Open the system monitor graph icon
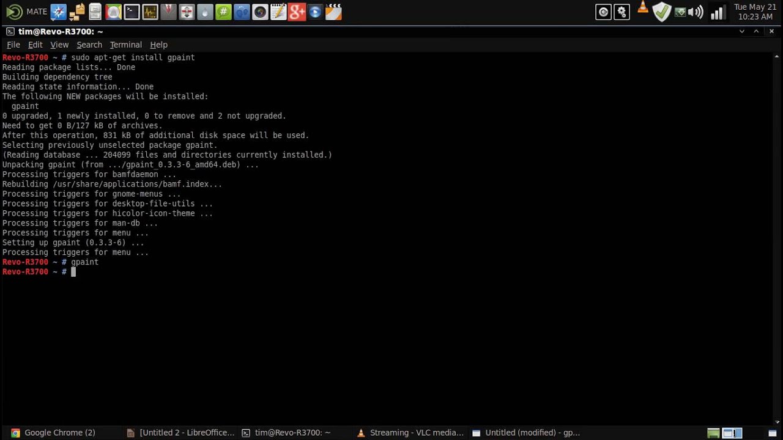This screenshot has height=440, width=783. click(x=150, y=12)
